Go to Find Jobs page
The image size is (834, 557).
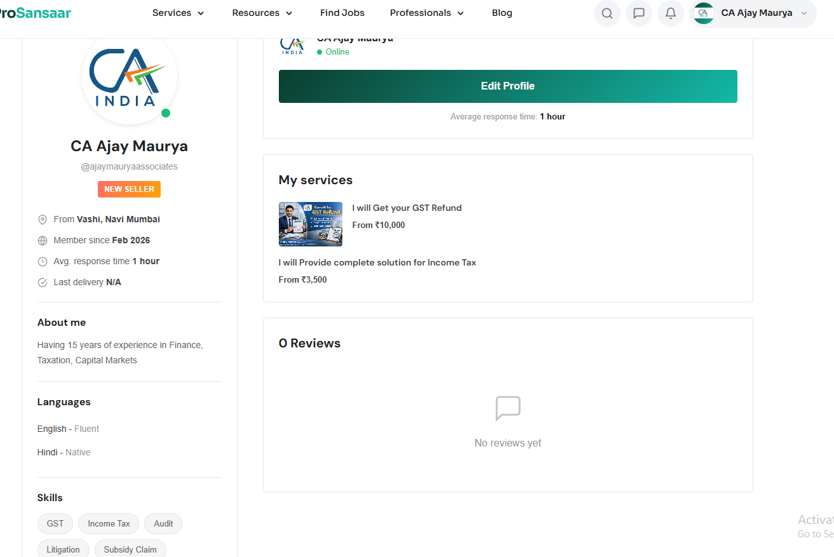pyautogui.click(x=342, y=13)
